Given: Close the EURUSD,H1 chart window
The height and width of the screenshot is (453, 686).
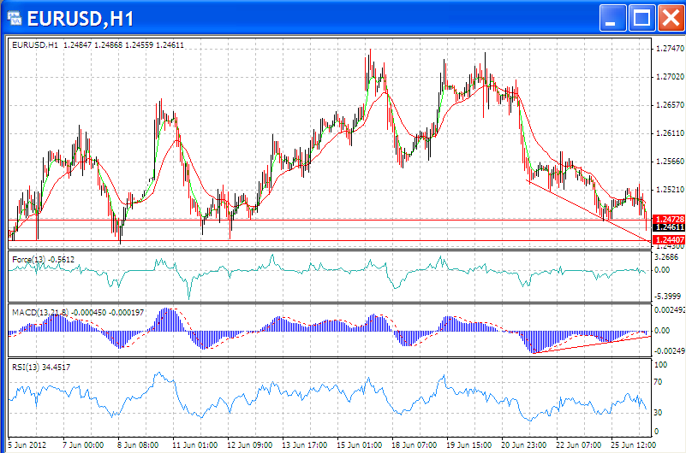Looking at the screenshot, I should (669, 17).
